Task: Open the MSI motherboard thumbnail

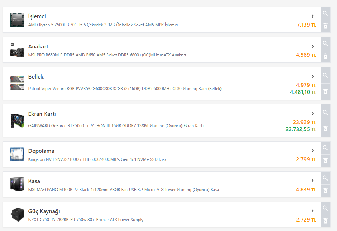Action: [x=17, y=50]
